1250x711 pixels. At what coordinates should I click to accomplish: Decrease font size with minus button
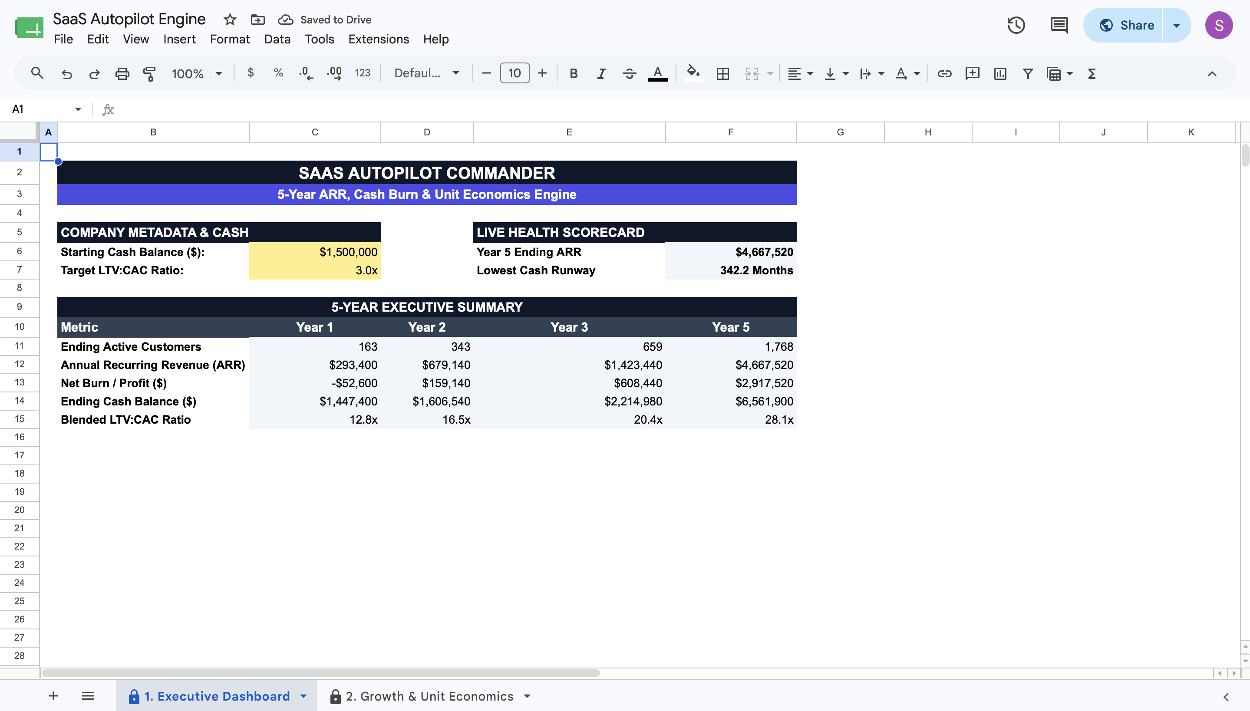[486, 73]
